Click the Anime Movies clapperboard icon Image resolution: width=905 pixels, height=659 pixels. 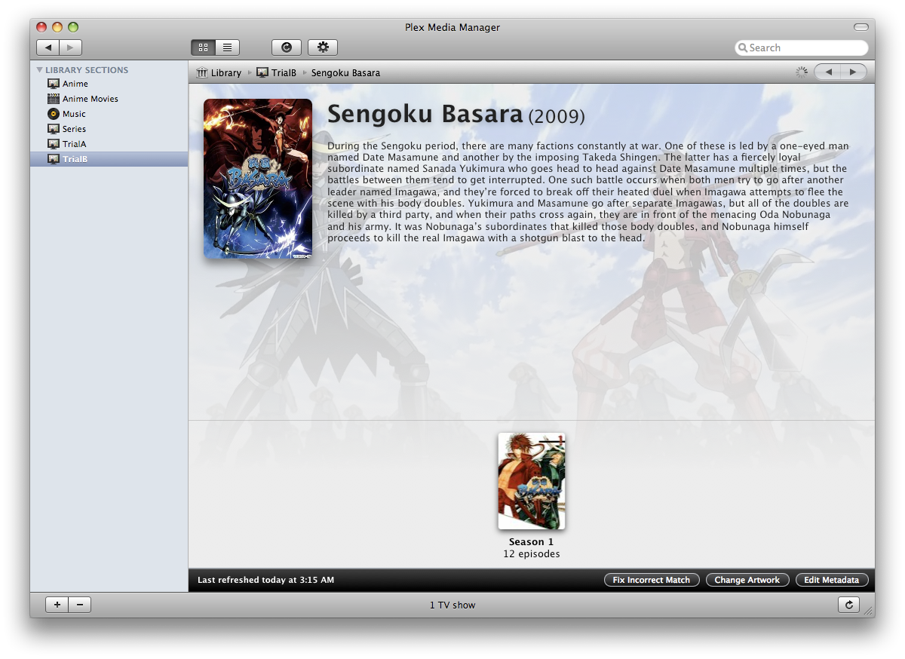coord(54,99)
